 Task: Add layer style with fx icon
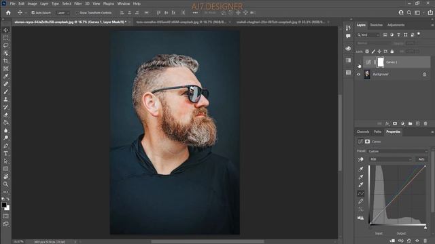pyautogui.click(x=387, y=123)
